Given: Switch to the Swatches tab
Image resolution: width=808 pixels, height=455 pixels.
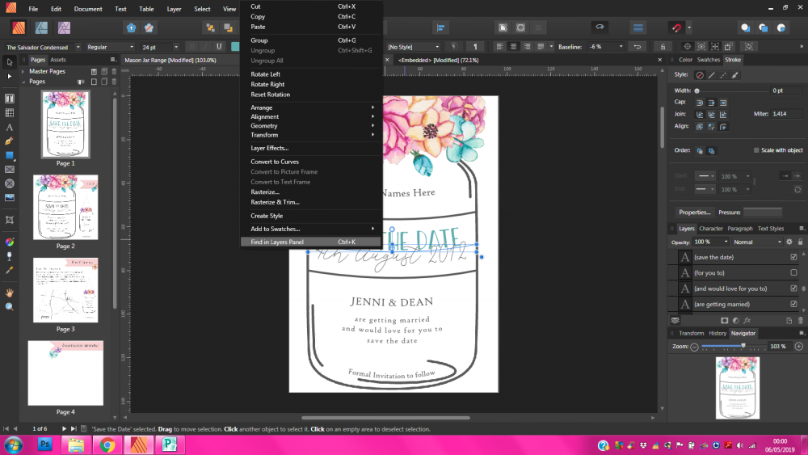Looking at the screenshot, I should click(709, 60).
